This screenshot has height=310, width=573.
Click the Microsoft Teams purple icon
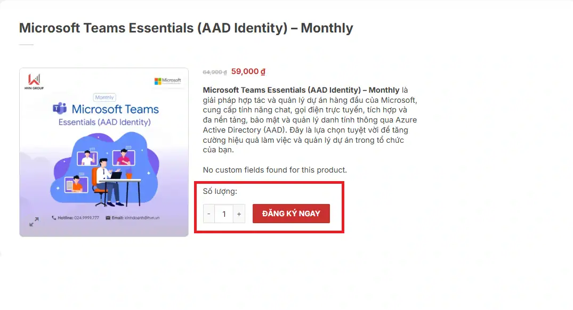pos(59,109)
